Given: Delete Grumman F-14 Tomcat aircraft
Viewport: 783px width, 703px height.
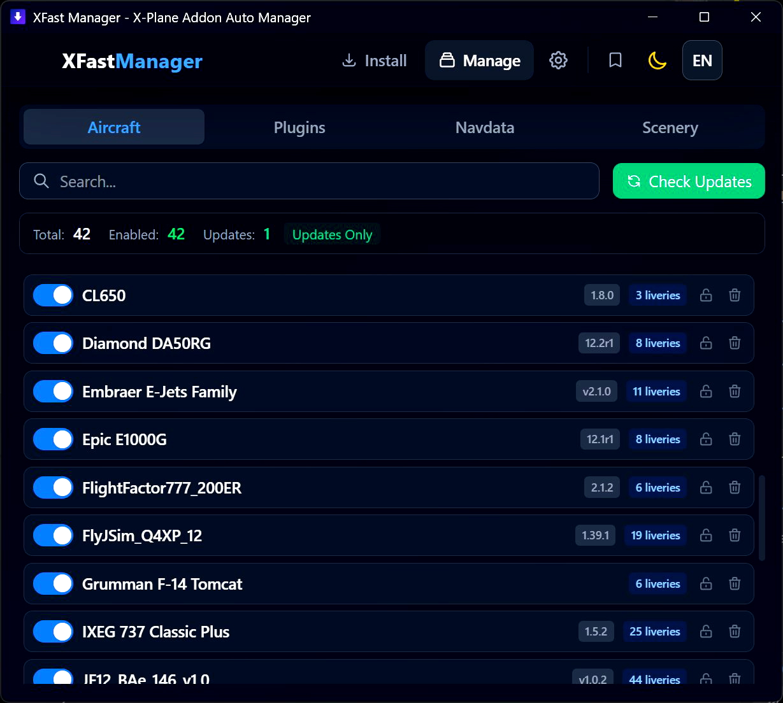Looking at the screenshot, I should pyautogui.click(x=735, y=584).
